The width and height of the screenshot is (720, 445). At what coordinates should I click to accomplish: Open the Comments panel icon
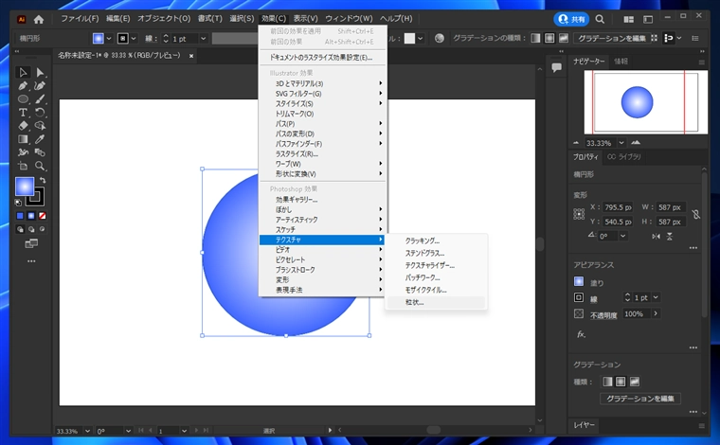[556, 68]
